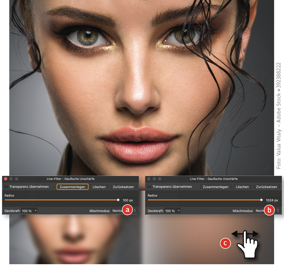284x266 pixels.
Task: Click Löschen in the right dialog
Action: 242,187
